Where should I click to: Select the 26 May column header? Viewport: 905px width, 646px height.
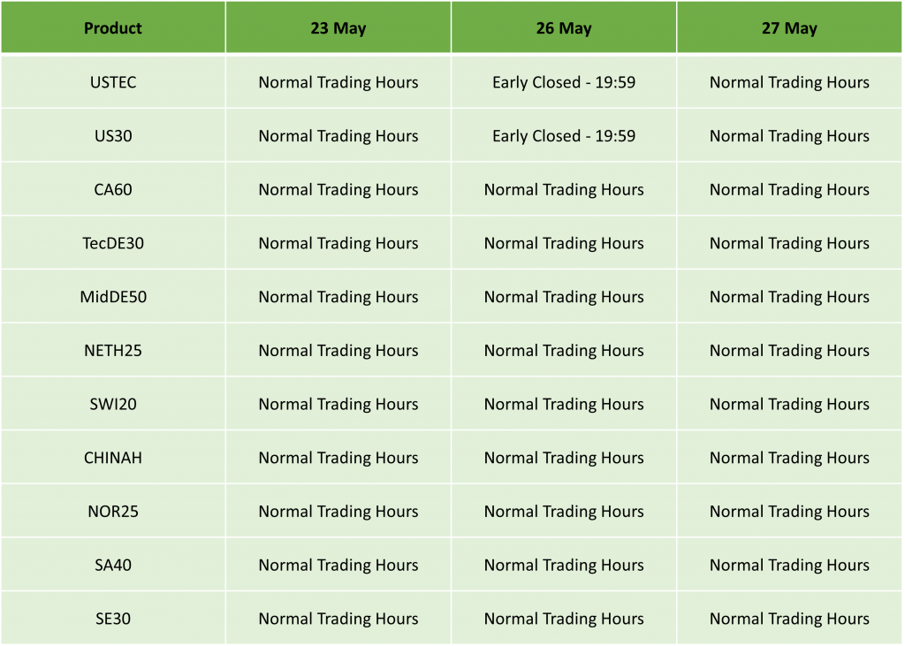564,27
